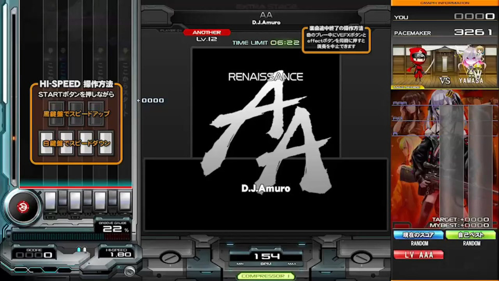Click the AA song title in the header

click(266, 15)
